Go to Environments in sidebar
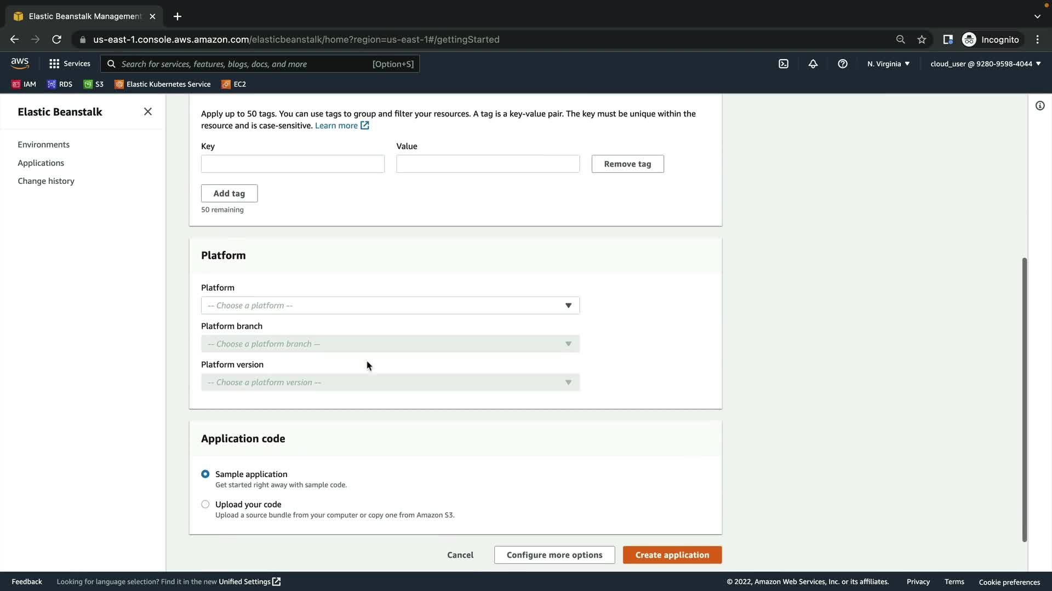The image size is (1052, 591). tap(43, 144)
